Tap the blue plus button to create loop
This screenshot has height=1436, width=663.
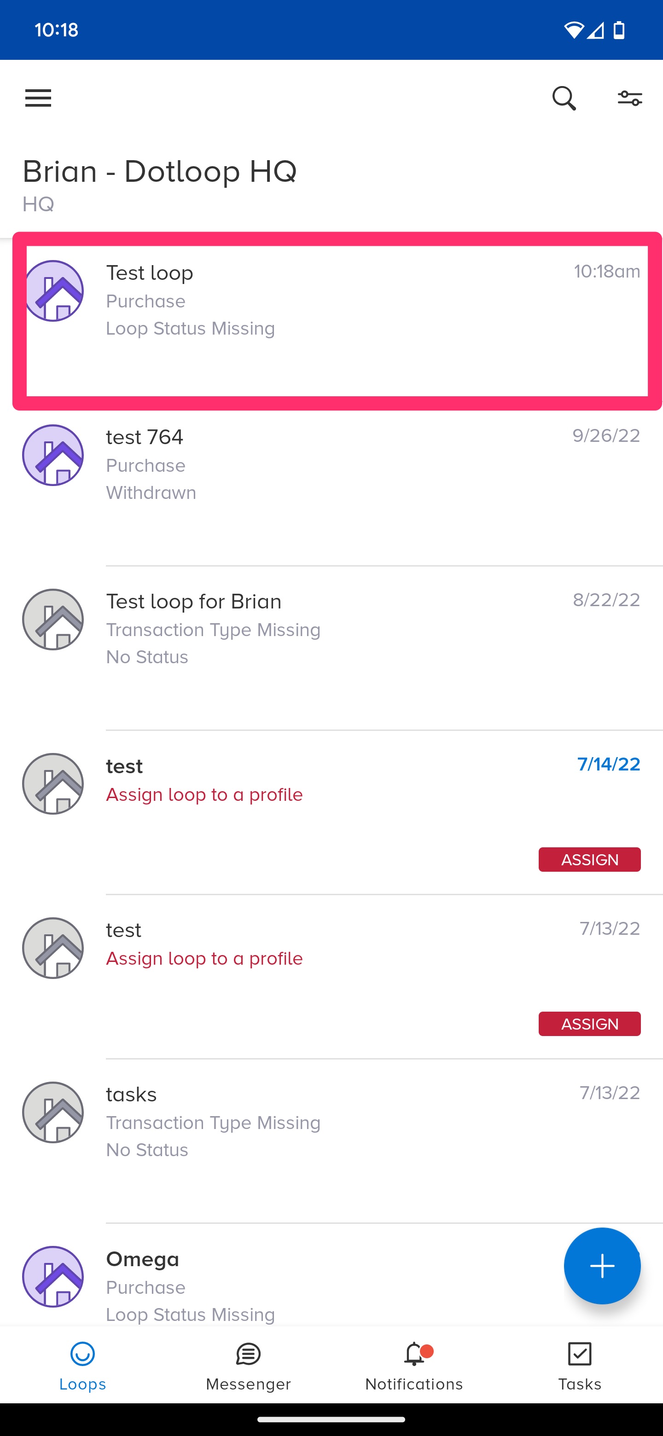click(x=602, y=1266)
